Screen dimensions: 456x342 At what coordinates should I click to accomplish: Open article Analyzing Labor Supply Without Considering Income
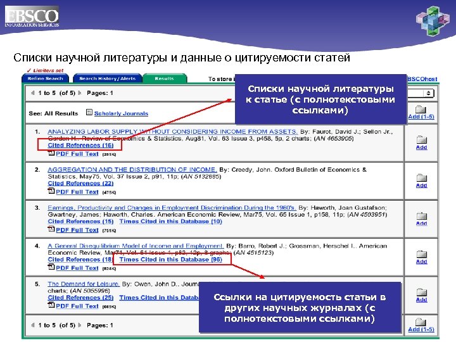click(172, 132)
